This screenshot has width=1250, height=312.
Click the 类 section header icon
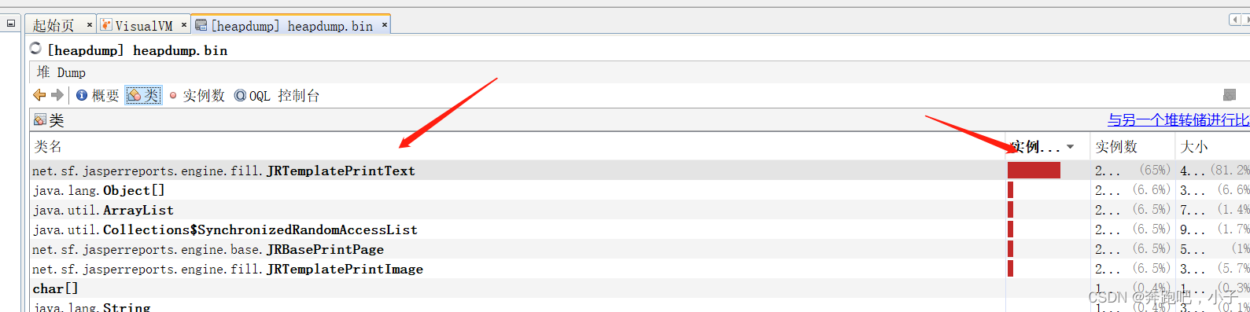pos(40,119)
